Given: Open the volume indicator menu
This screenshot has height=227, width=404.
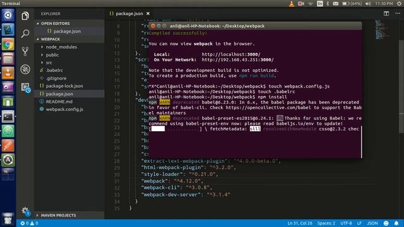Looking at the screenshot, I should (x=368, y=4).
